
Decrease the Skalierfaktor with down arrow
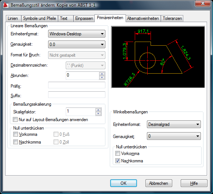tap(98, 113)
